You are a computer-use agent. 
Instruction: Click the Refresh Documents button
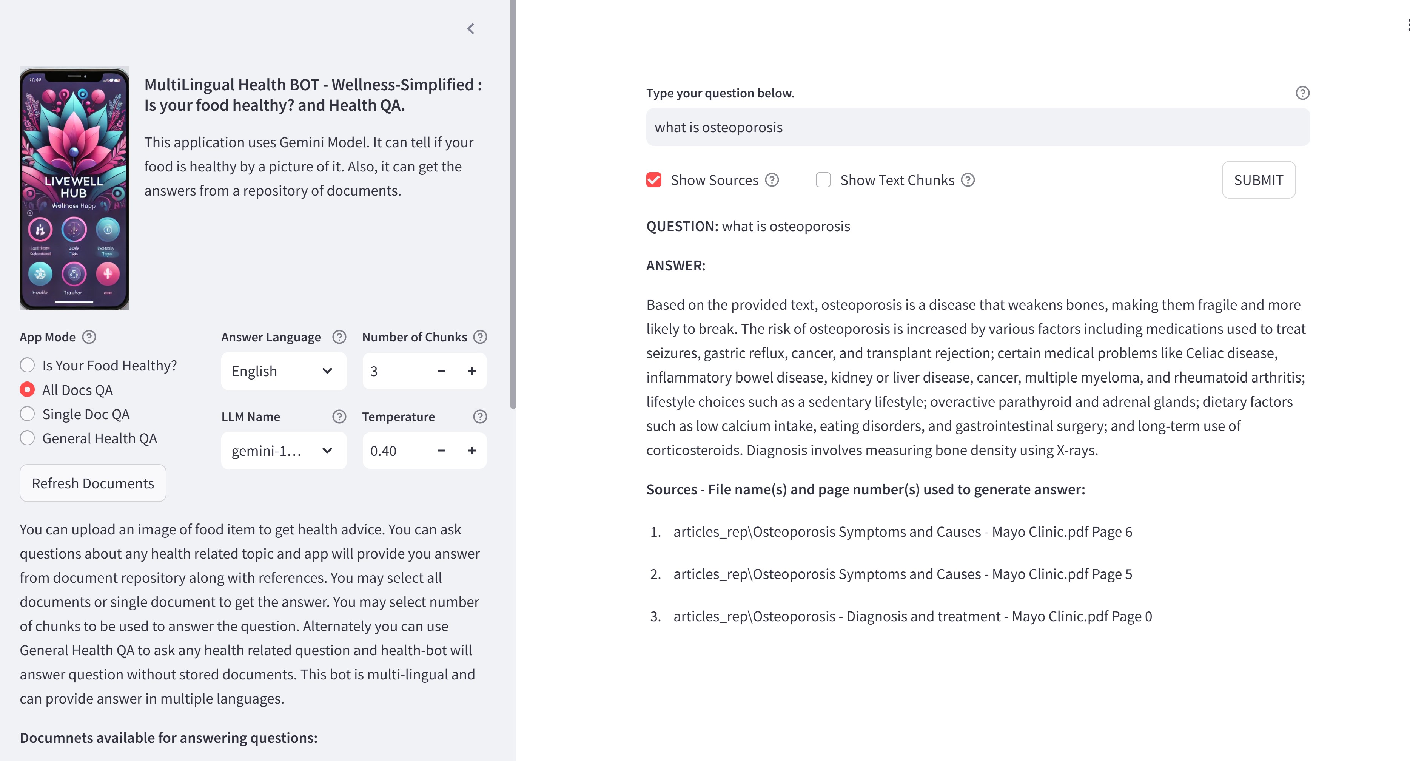click(x=93, y=483)
